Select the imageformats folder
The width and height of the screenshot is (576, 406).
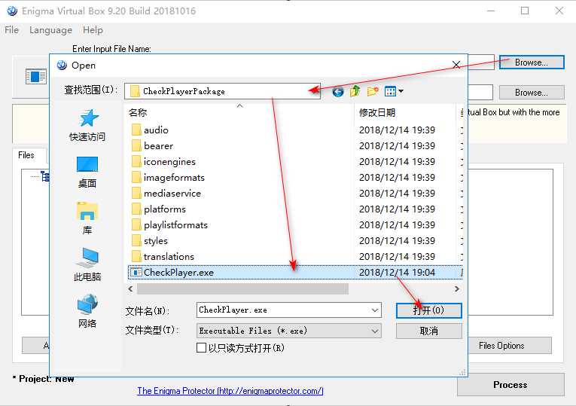(168, 178)
